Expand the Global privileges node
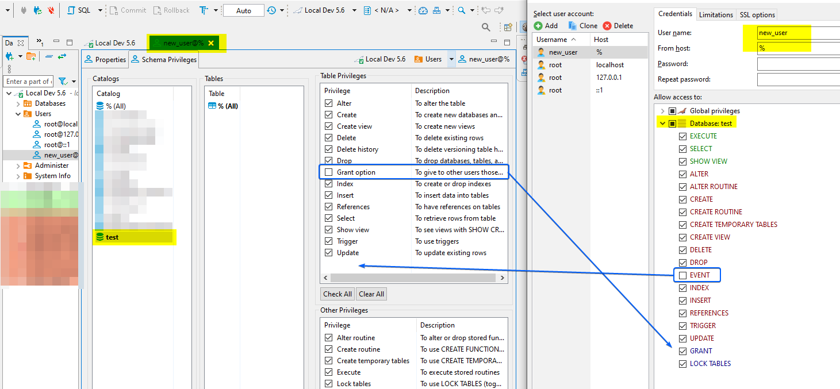840x389 pixels. point(662,111)
